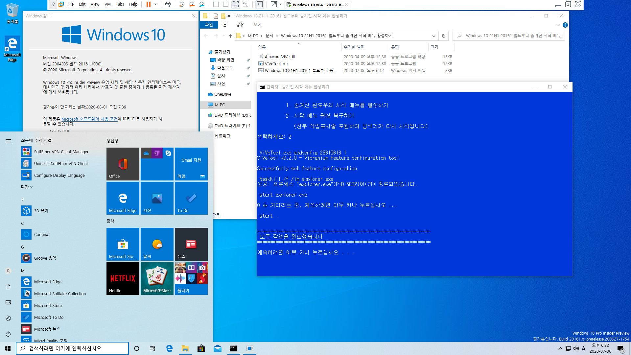Select the Albacore.ViVe.dll file
The image size is (631, 355).
coord(280,57)
